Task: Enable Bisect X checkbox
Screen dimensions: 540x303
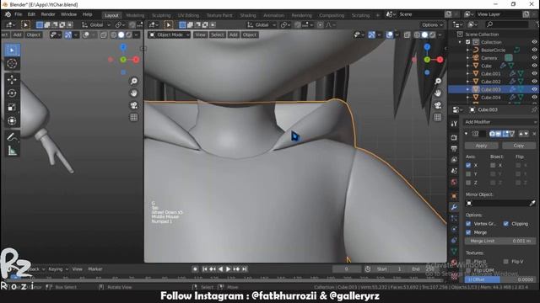Action: point(493,165)
